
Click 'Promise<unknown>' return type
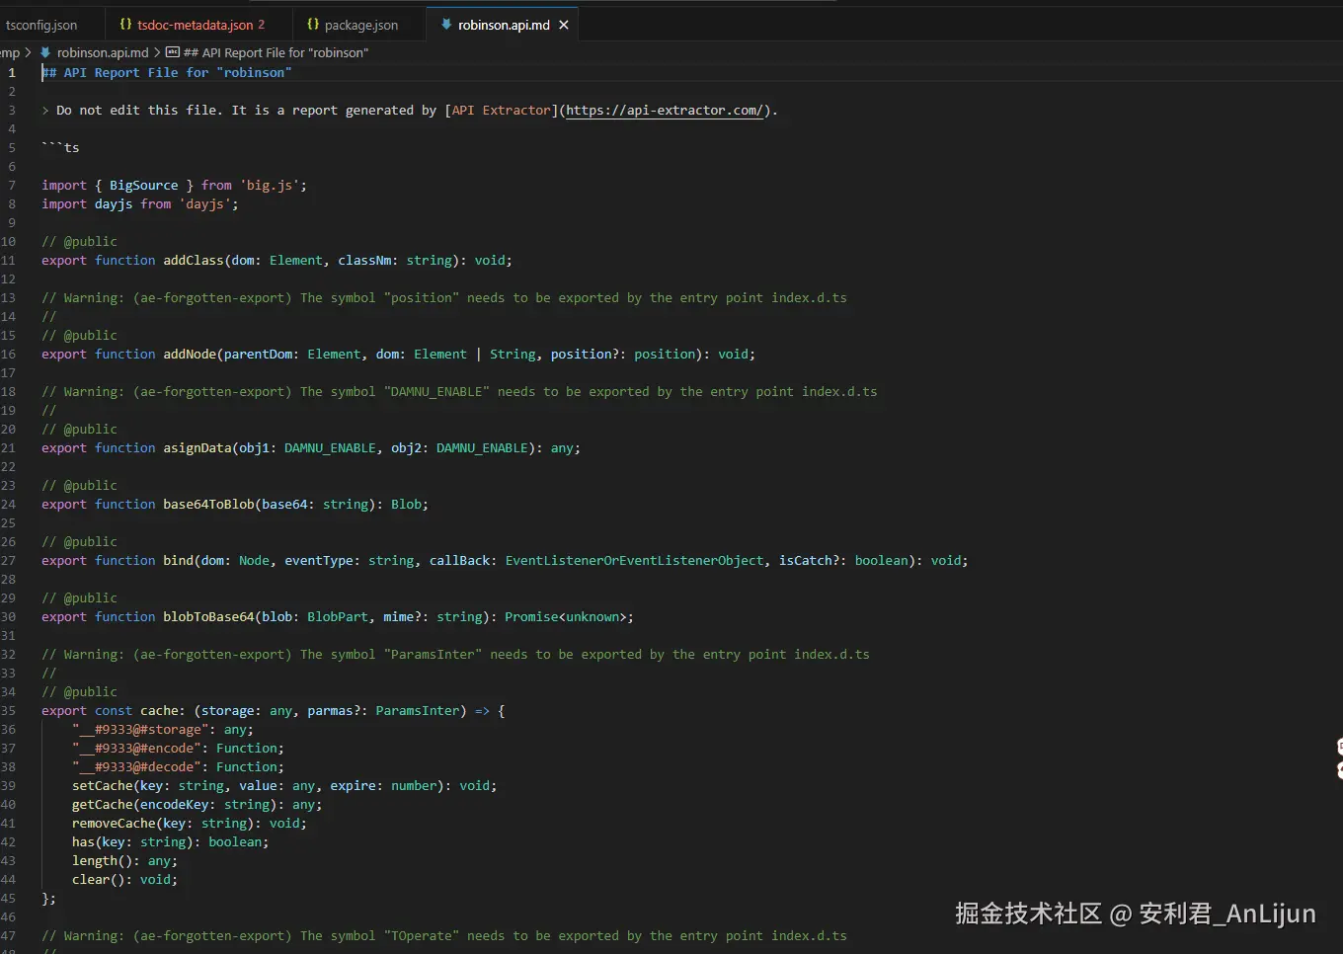click(565, 617)
